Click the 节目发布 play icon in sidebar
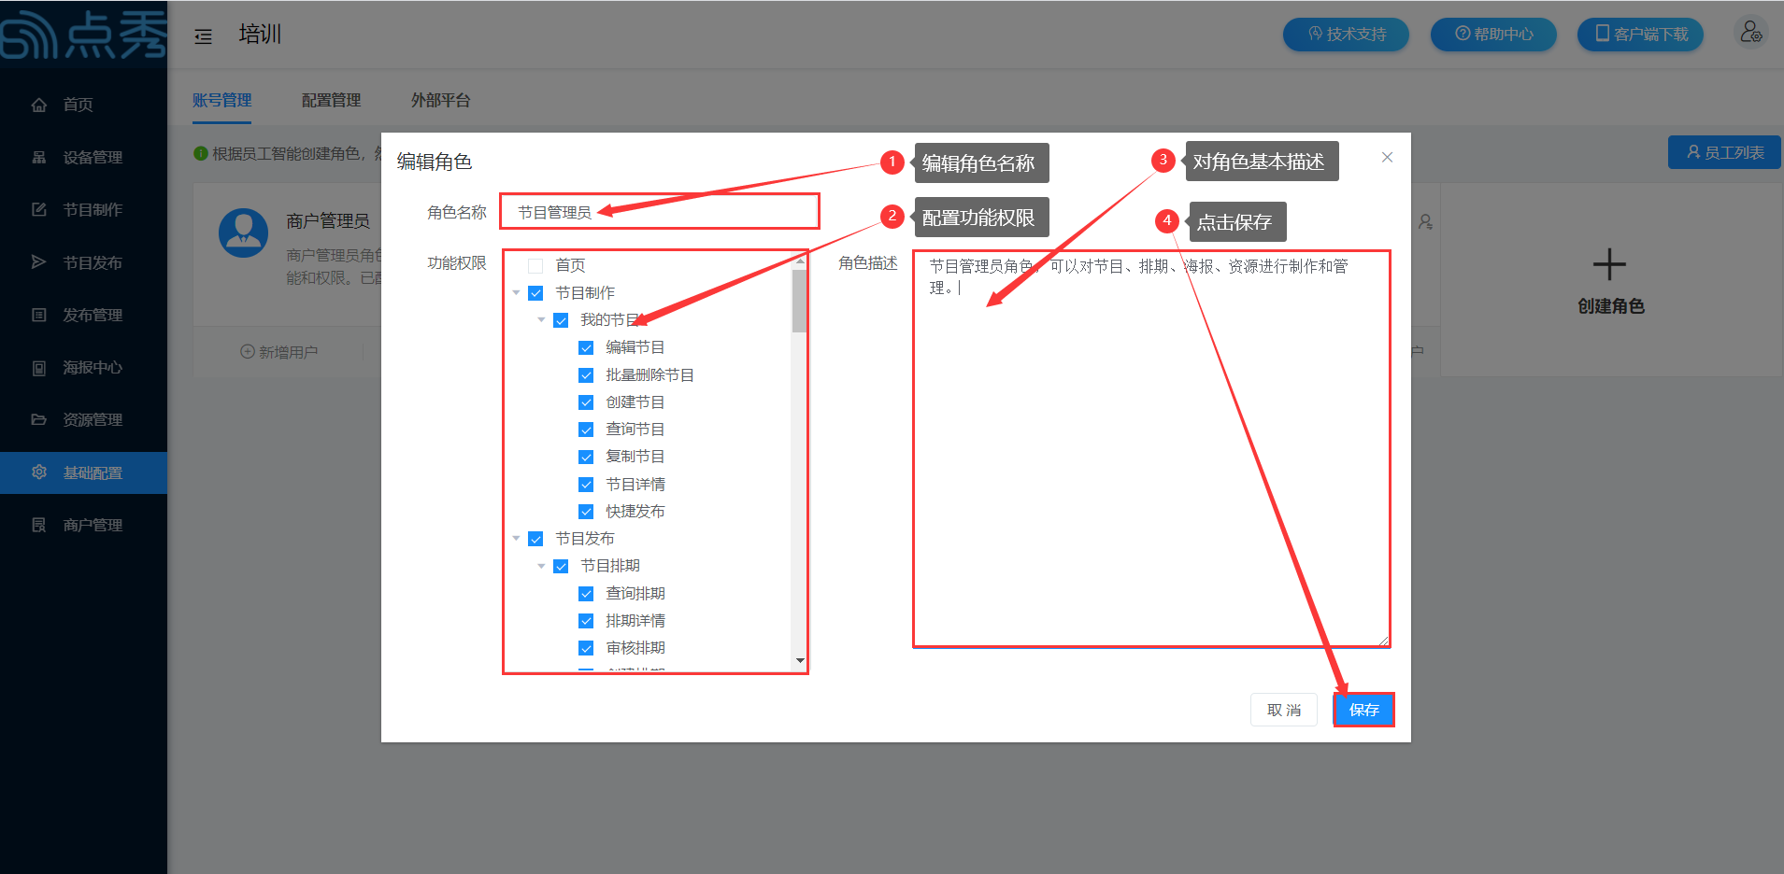The image size is (1784, 874). point(39,262)
